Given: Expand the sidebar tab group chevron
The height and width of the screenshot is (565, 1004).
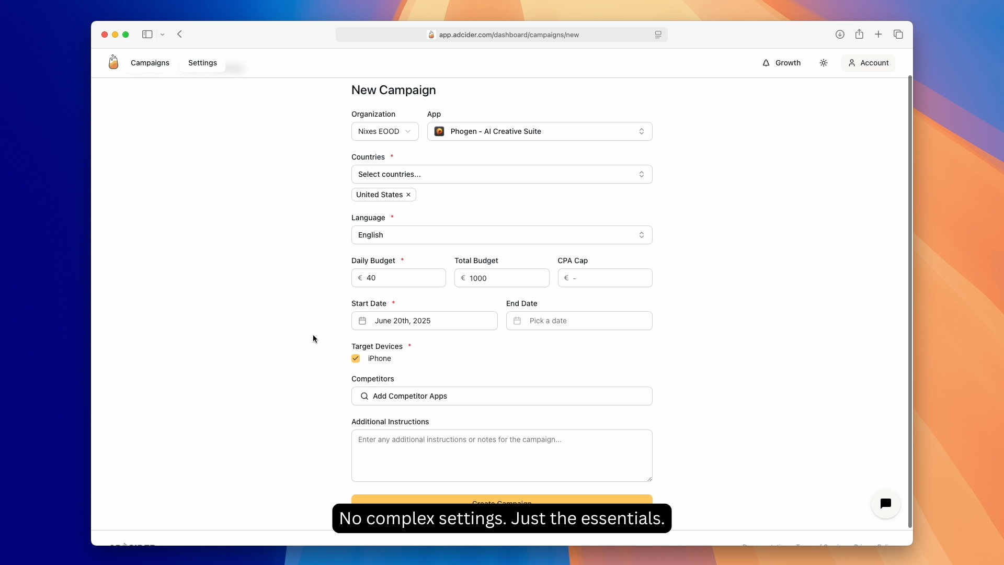Looking at the screenshot, I should 163,35.
